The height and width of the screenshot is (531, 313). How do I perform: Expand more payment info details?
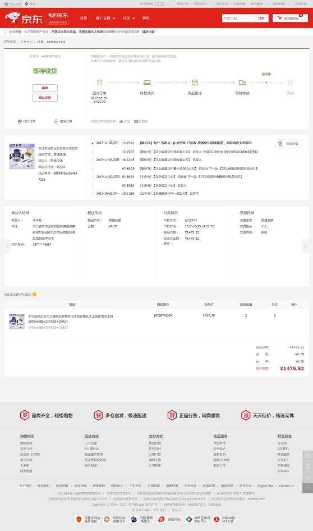[x=168, y=244]
